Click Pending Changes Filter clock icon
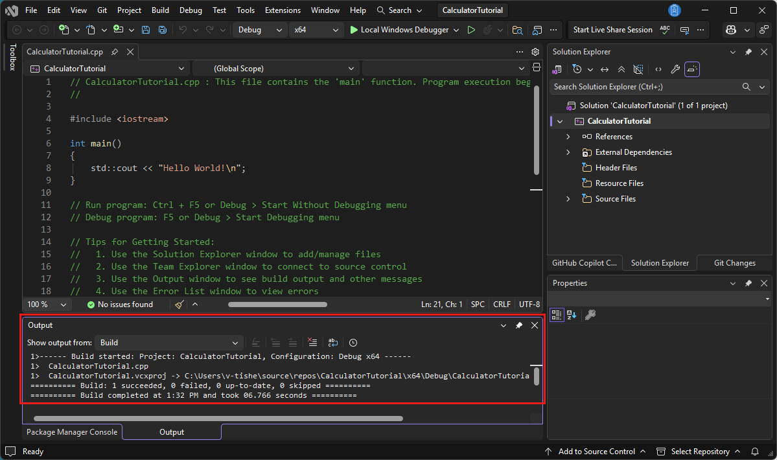Image resolution: width=777 pixels, height=460 pixels. tap(577, 69)
